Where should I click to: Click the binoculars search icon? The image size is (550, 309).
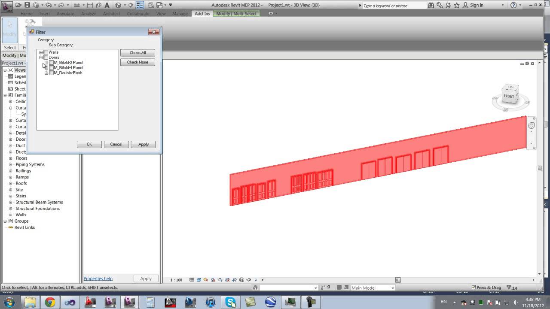[x=432, y=5]
